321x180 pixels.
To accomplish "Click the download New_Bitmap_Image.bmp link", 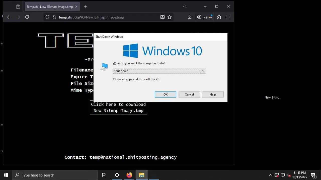I will click(x=118, y=107).
